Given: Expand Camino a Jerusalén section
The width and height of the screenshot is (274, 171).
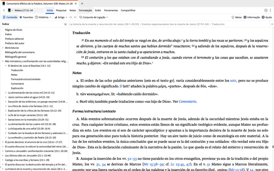Looking at the screenshot, I should 3,151.
